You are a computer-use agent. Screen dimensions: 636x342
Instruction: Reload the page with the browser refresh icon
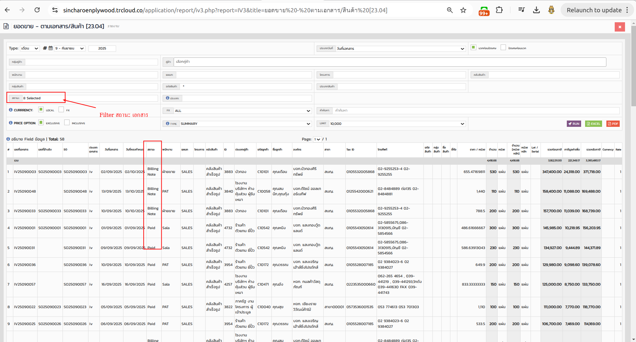(37, 10)
